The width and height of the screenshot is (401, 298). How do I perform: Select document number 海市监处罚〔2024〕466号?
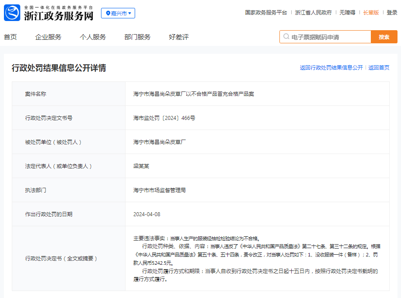164,118
